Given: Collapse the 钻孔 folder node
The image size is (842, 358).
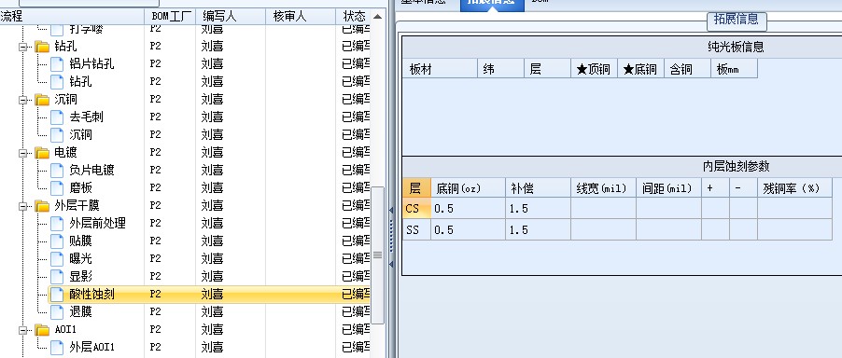Looking at the screenshot, I should [23, 48].
